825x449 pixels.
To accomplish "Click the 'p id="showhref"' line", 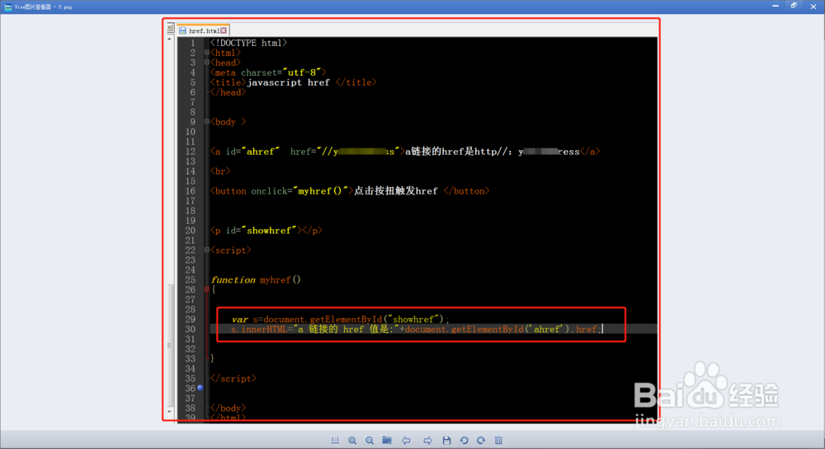I will [x=266, y=231].
